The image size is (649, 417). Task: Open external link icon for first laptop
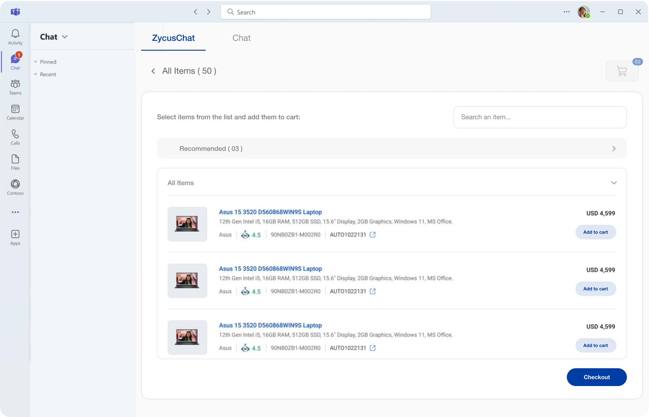(x=373, y=235)
